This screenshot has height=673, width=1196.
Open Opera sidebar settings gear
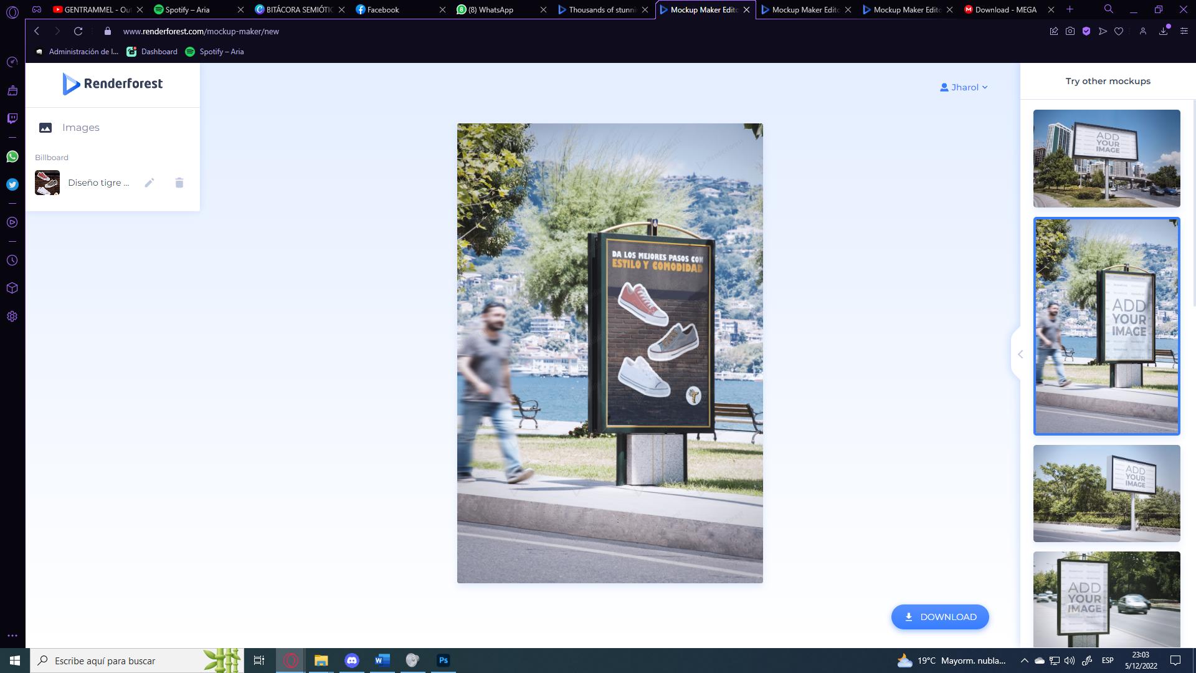pos(12,317)
